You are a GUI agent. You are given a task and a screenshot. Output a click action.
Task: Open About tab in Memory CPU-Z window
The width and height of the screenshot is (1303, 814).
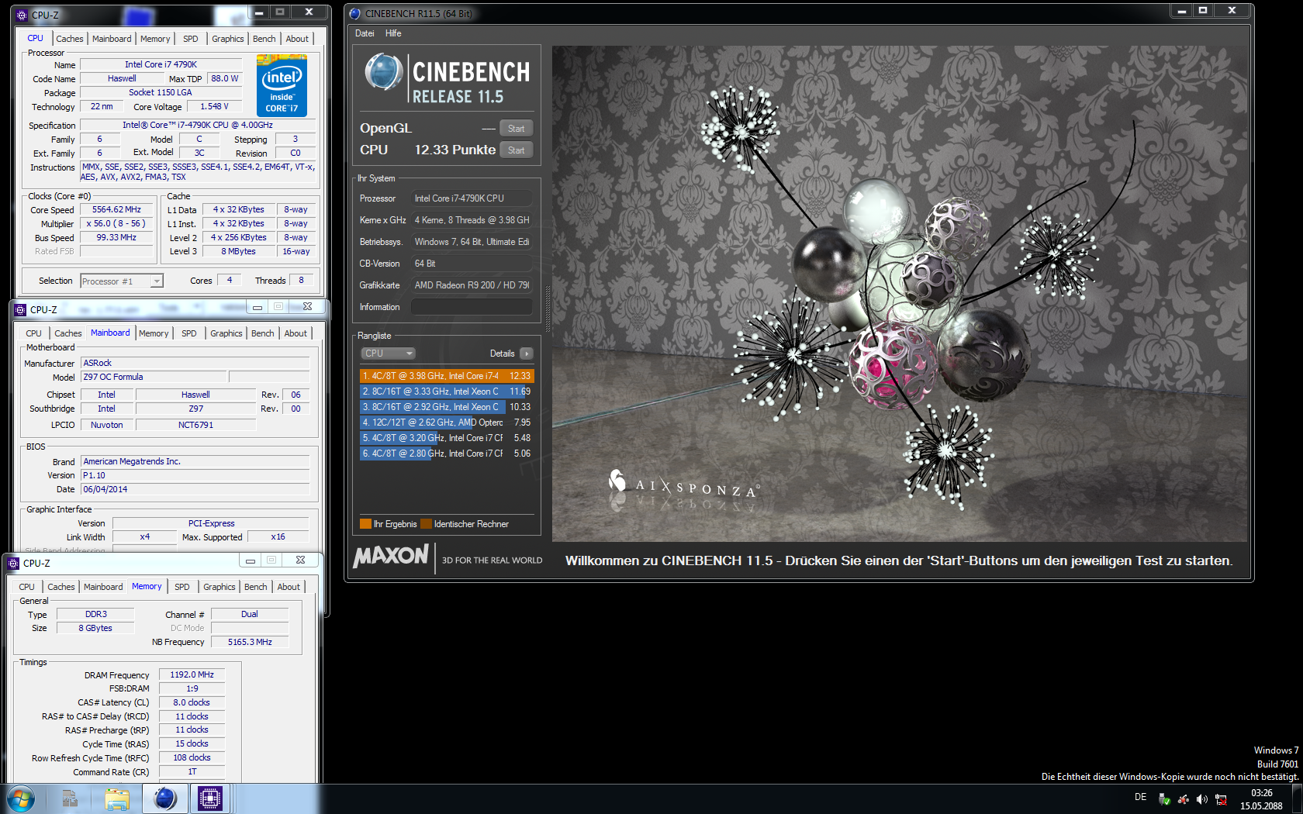[289, 587]
